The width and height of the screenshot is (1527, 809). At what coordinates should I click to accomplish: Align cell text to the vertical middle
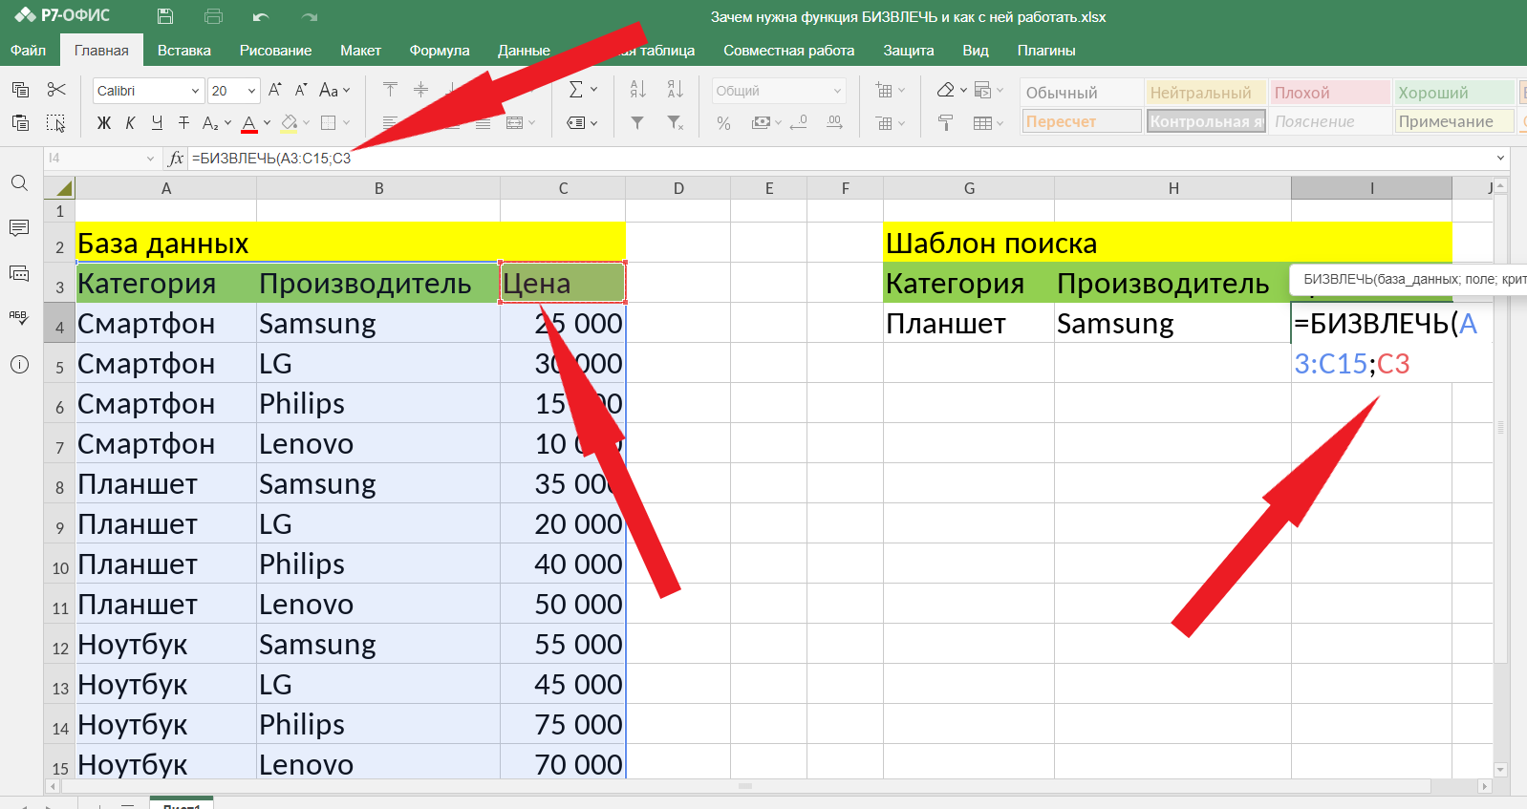pyautogui.click(x=420, y=90)
